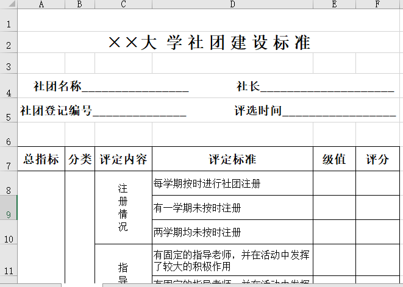Select row 10 header
403x287 pixels.
coord(9,232)
